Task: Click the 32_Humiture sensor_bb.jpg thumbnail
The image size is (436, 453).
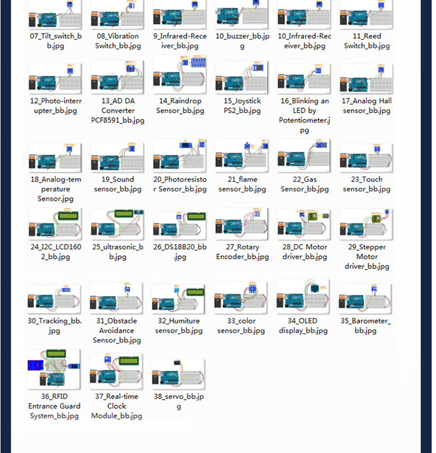Action: tap(179, 299)
